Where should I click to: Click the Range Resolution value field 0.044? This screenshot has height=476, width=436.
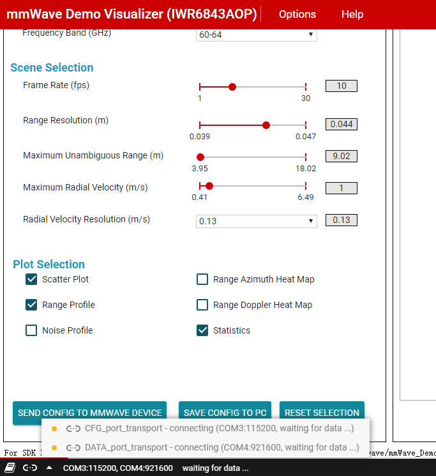pyautogui.click(x=342, y=124)
